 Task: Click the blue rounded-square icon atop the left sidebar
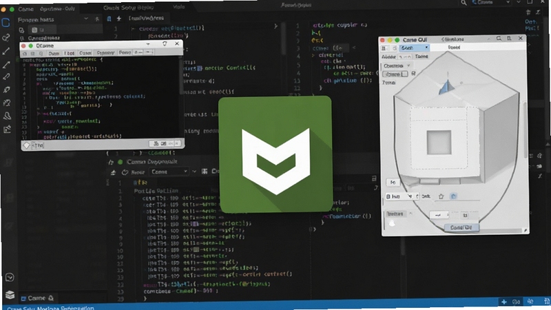pos(6,23)
